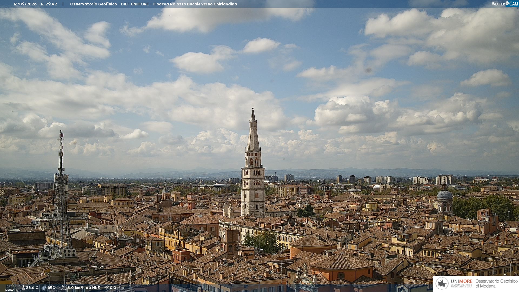Image resolution: width=519 pixels, height=292 pixels.
Task: Open the DATI METEO label
Action: pos(9,288)
